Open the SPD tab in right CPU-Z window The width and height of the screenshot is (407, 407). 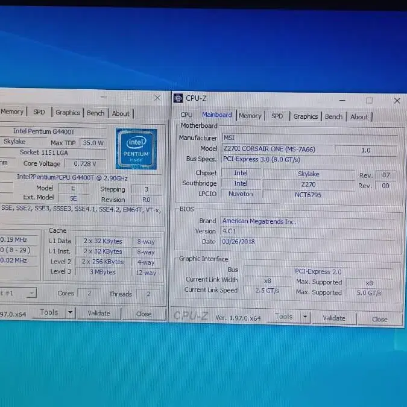coord(277,116)
